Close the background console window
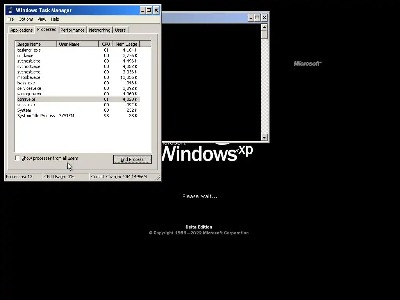 pos(264,18)
